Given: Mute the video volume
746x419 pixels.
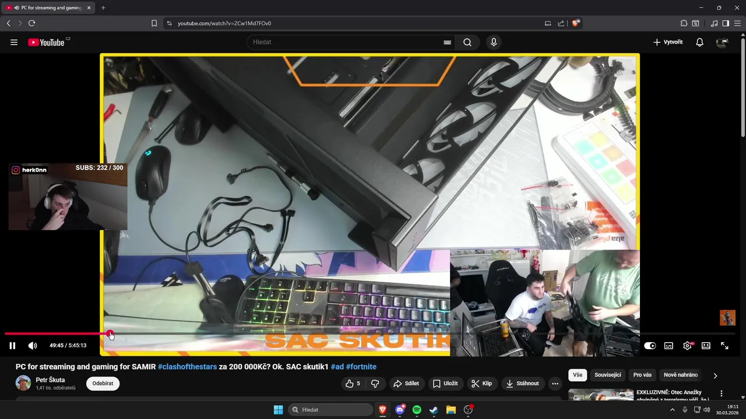Looking at the screenshot, I should [33, 346].
